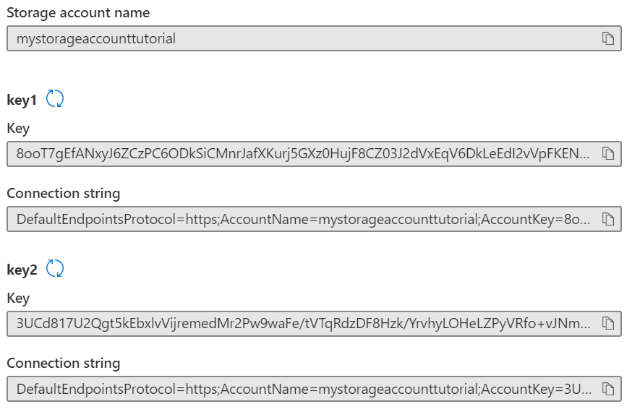Select the key2 Key text field

[289, 322]
